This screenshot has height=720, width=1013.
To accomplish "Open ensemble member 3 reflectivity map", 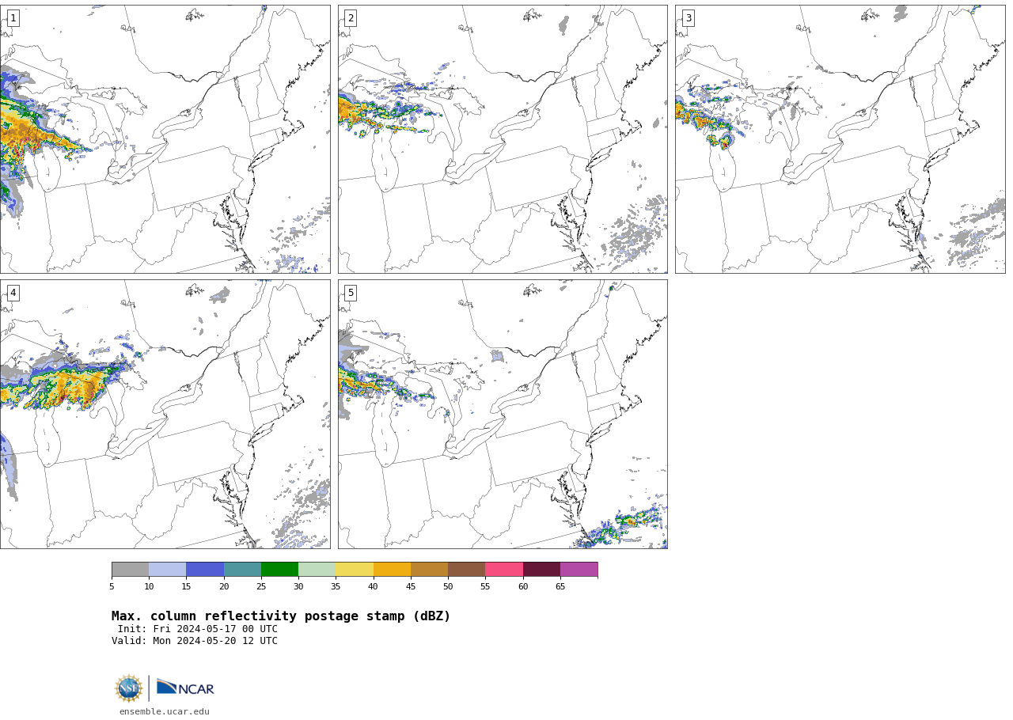I will 840,139.
